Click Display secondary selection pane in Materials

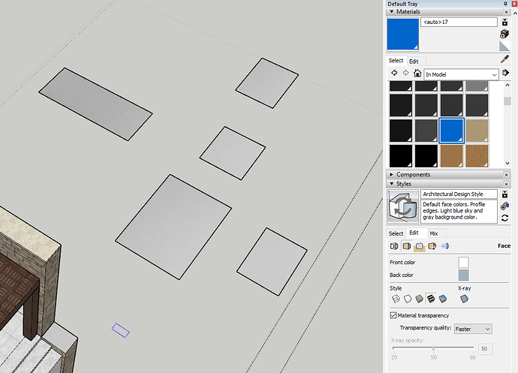tap(504, 22)
